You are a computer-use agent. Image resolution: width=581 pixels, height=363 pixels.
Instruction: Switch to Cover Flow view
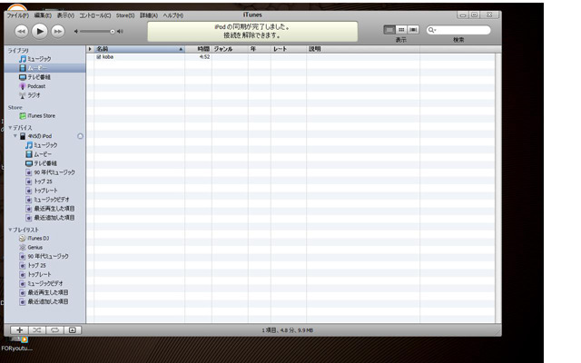413,30
